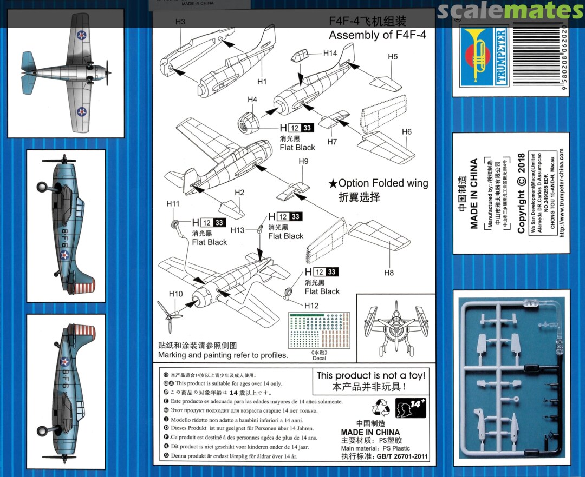Screen dimensions: 585x477
Task: Click the star before Option Folded wing
Action: (333, 184)
